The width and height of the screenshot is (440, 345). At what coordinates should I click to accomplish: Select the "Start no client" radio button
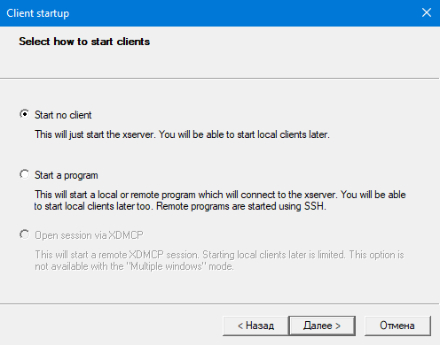[x=25, y=114]
